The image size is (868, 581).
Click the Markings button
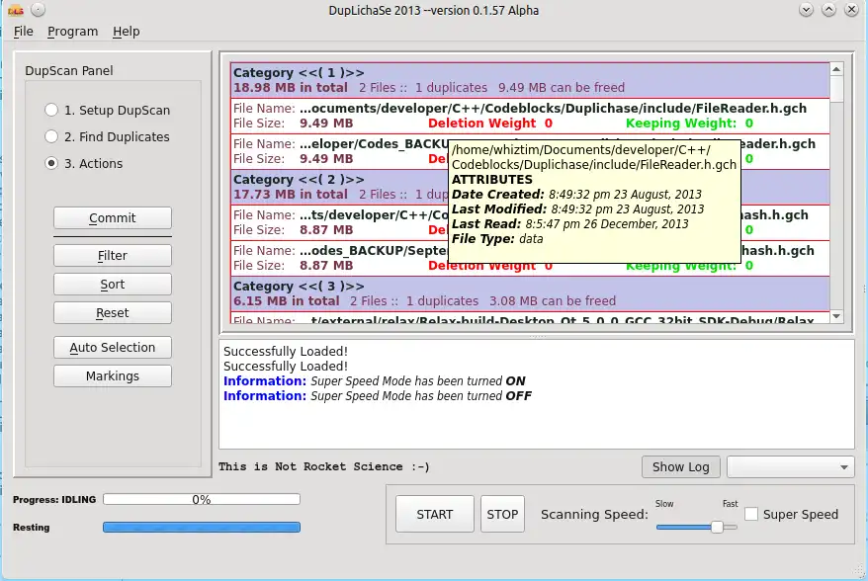pyautogui.click(x=113, y=376)
